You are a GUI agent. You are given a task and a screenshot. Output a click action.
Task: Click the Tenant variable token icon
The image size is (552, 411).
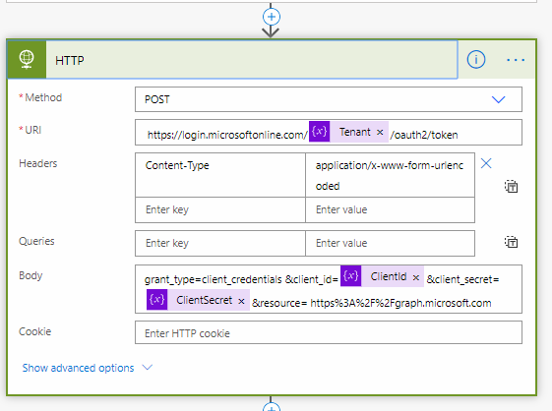[320, 132]
